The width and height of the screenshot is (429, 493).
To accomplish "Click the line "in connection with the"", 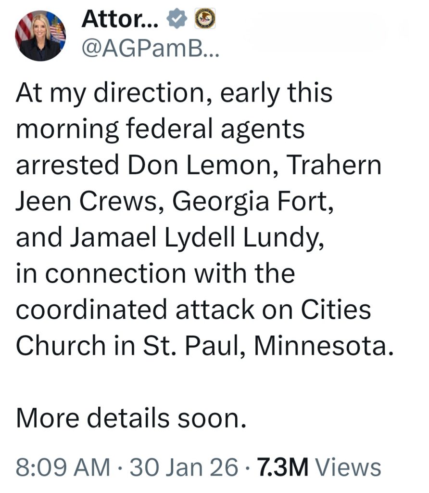I will (x=155, y=273).
